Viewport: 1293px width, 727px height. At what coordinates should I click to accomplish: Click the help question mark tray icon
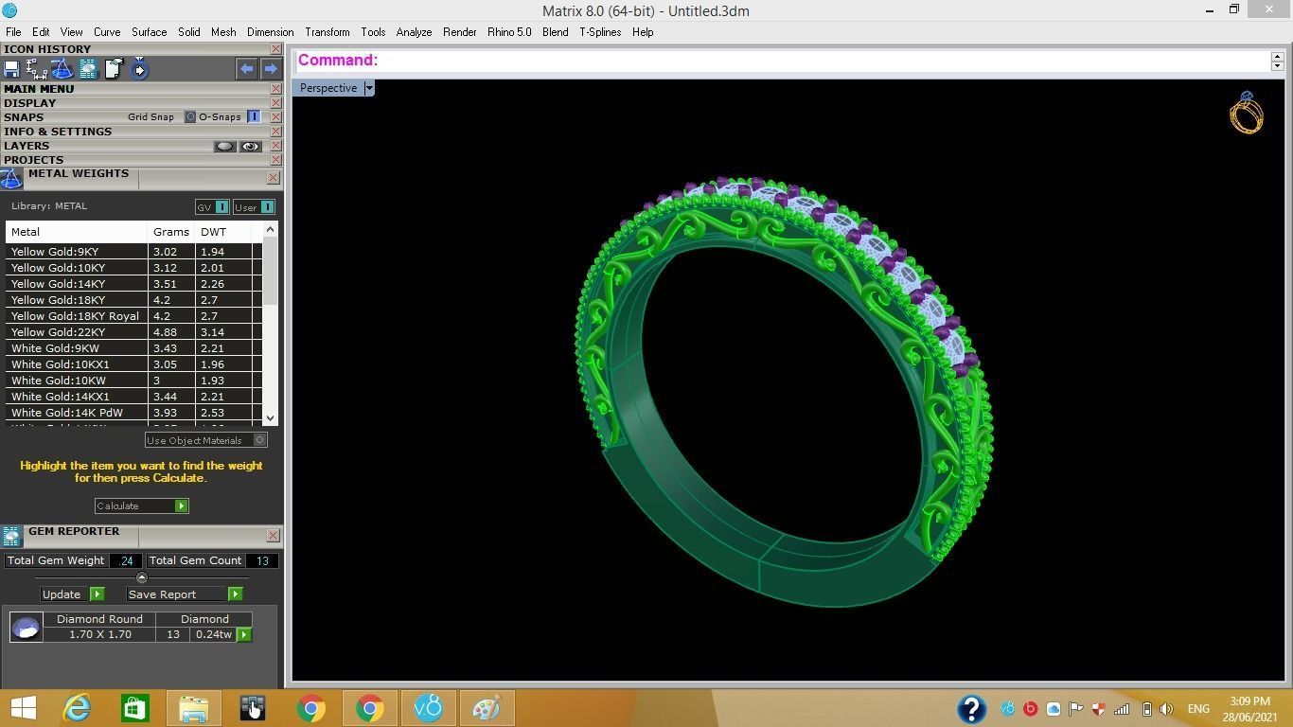point(971,709)
